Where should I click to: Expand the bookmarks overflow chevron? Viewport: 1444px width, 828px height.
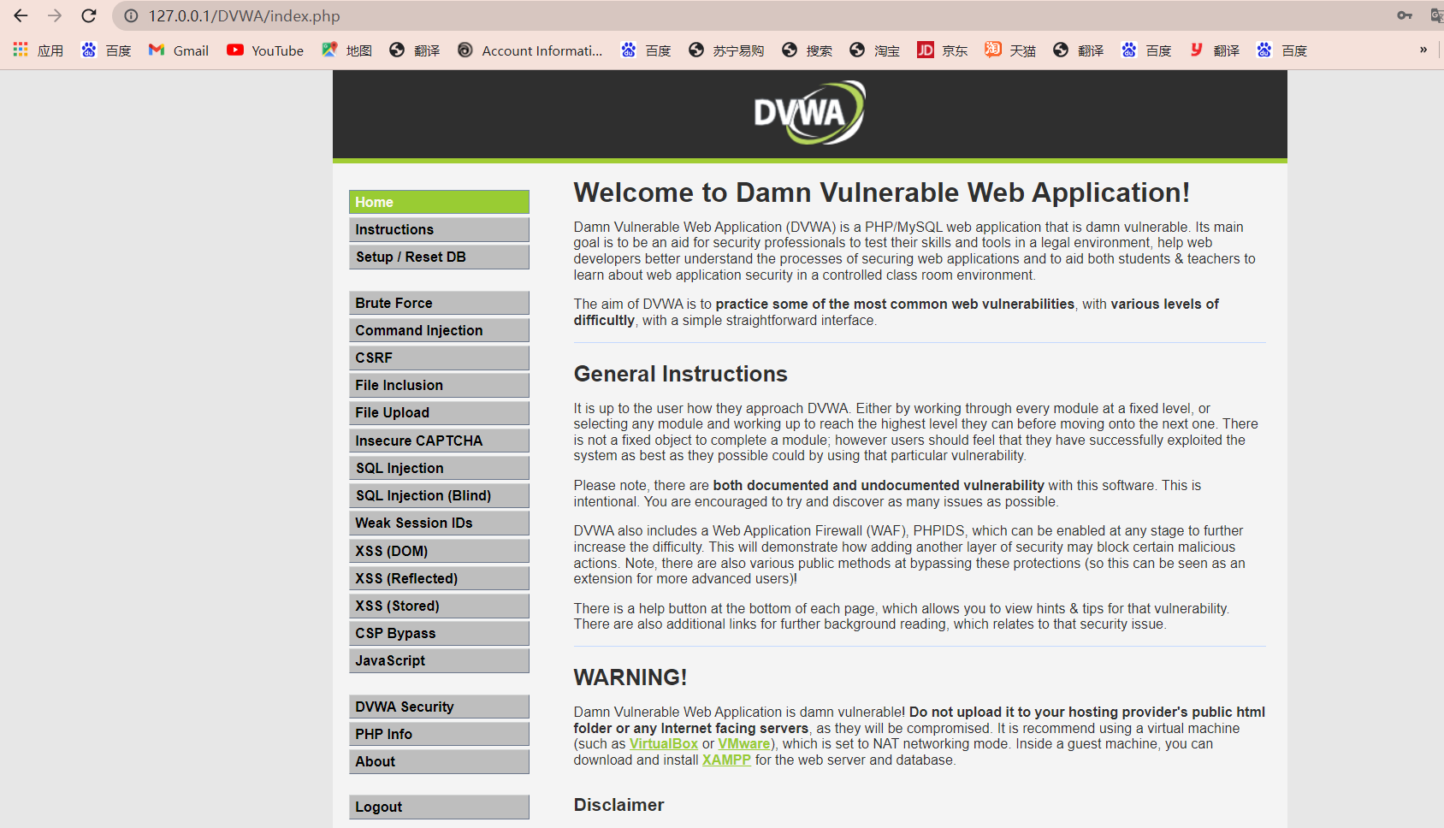(x=1423, y=50)
